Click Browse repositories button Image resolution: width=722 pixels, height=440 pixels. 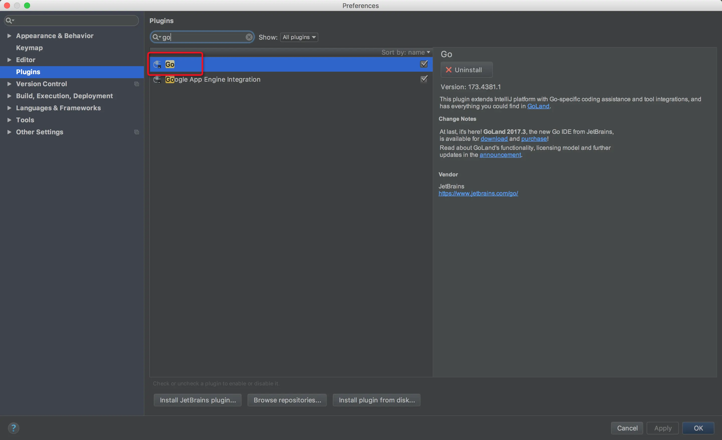(x=287, y=400)
